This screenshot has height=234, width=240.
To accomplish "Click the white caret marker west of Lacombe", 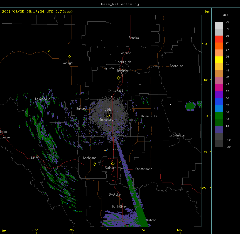I will 111,55.
